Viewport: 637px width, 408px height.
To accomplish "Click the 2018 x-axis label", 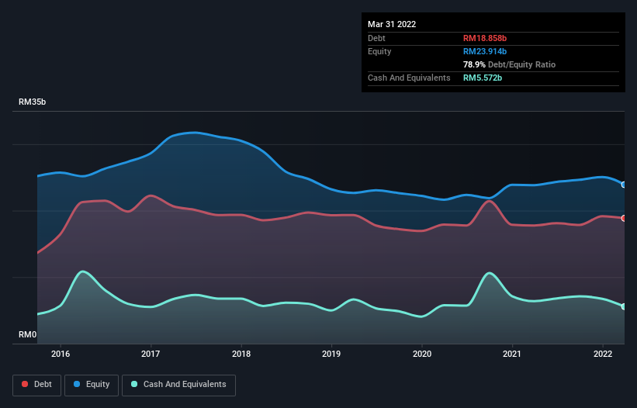I will [241, 354].
